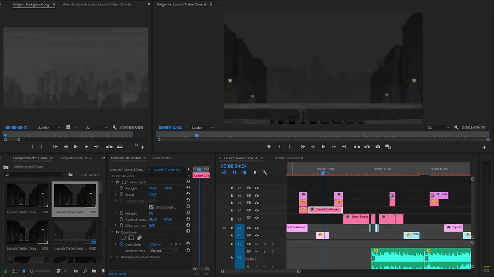Toggle insert sequences as nests icon
Screen dimensions: 494x277
tap(224, 172)
